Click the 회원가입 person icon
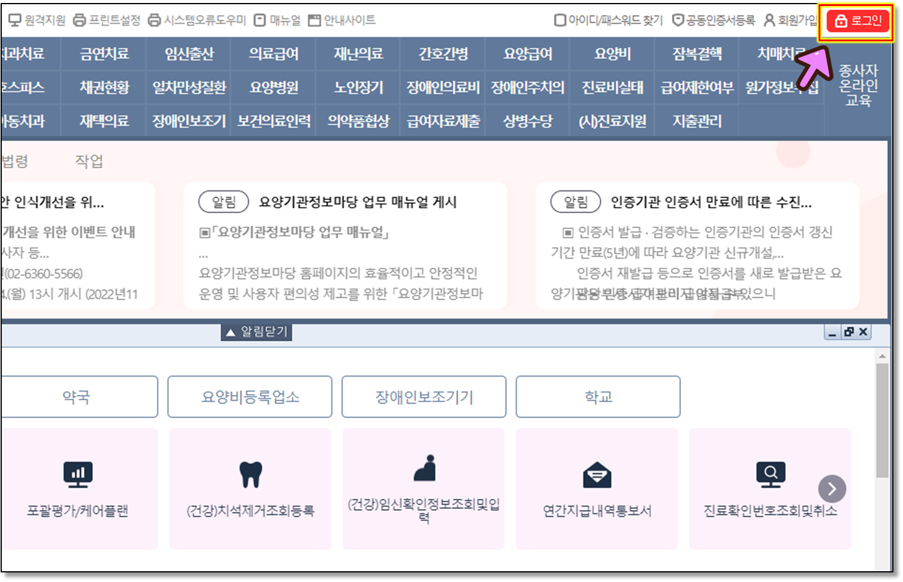Viewport: 903px width, 582px height. [x=769, y=20]
